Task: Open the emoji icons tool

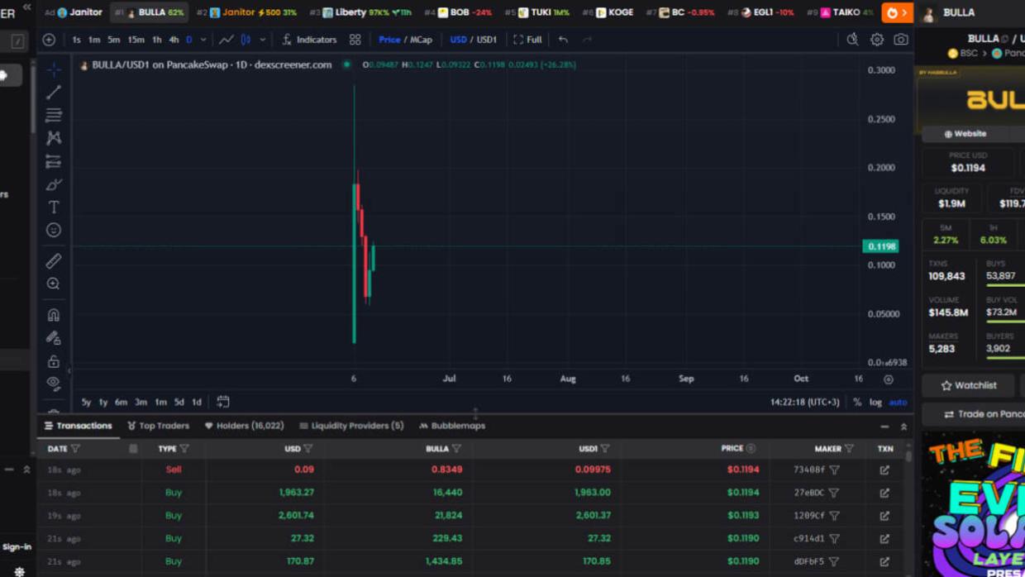Action: click(x=54, y=230)
